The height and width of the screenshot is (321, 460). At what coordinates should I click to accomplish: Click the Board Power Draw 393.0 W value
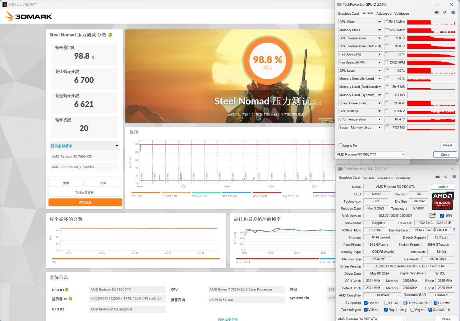coord(395,103)
